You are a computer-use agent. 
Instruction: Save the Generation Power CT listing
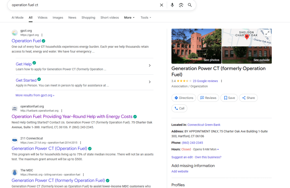tap(229, 98)
